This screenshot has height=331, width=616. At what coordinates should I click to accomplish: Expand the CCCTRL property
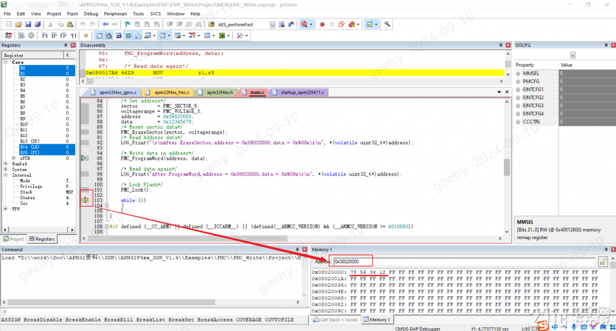point(518,122)
